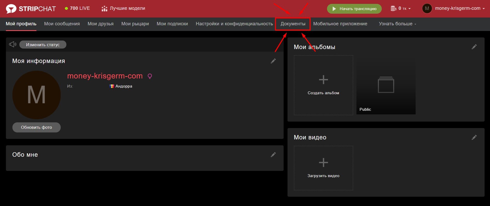Image resolution: width=490 pixels, height=206 pixels.
Task: Click the top models star icon
Action: pos(104,9)
